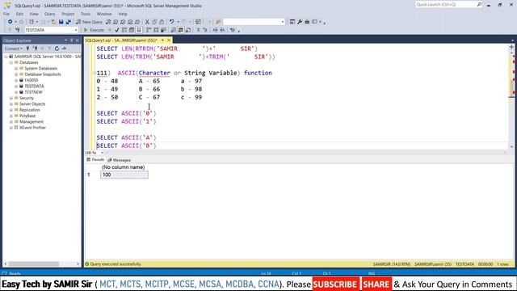Image resolution: width=517 pixels, height=291 pixels.
Task: Click the Results to File icon
Action: pyautogui.click(x=188, y=30)
